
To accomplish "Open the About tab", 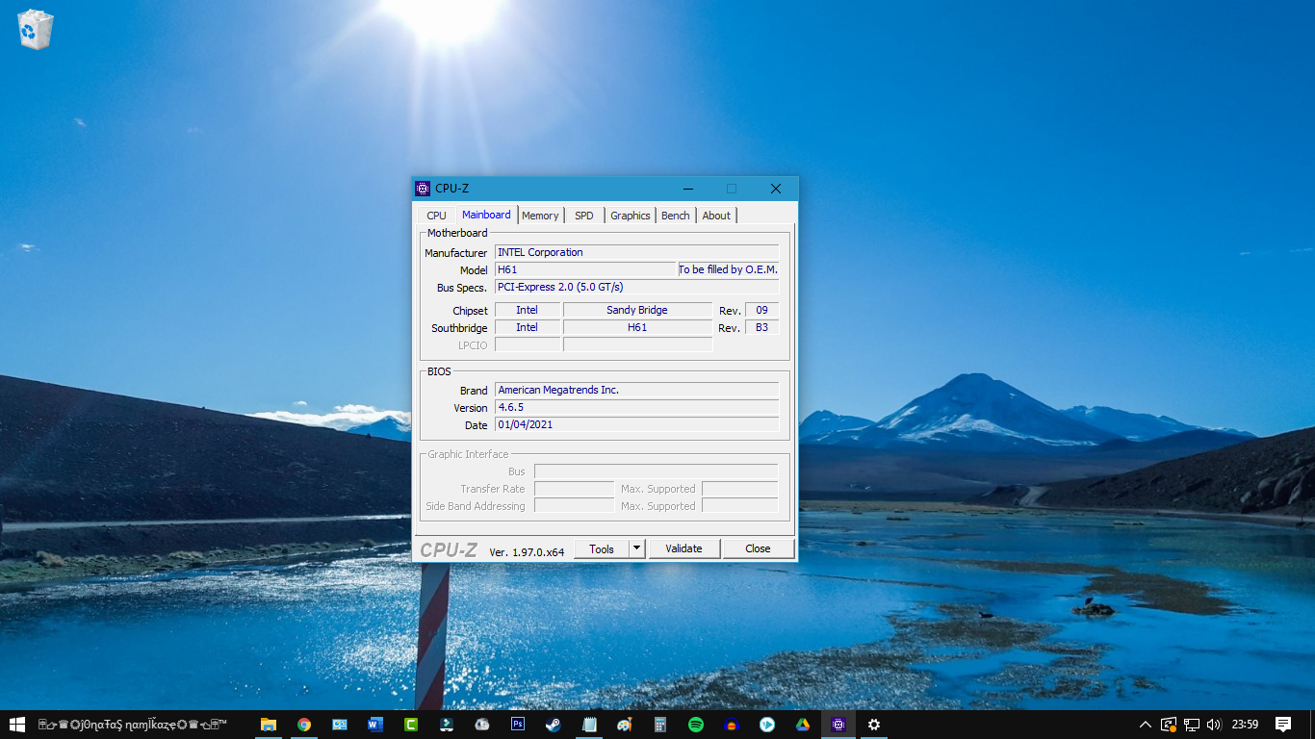I will [x=716, y=216].
